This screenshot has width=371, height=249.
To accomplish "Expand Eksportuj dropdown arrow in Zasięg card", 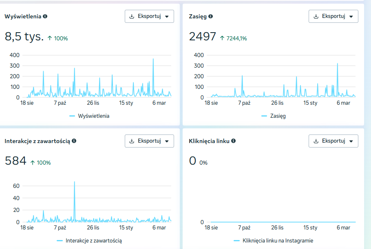I will (351, 17).
